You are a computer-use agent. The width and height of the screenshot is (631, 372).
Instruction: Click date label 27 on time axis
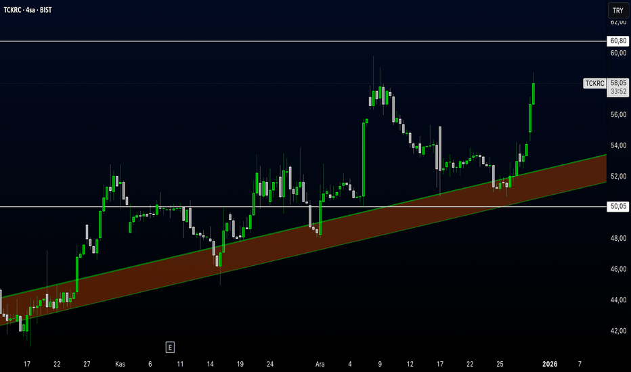(x=87, y=364)
